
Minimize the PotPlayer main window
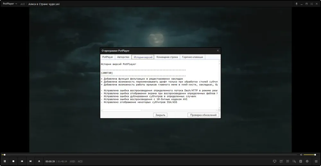(x=301, y=4)
